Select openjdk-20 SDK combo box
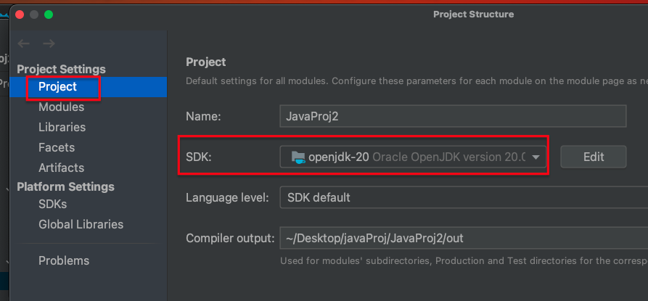This screenshot has width=648, height=301. click(413, 157)
